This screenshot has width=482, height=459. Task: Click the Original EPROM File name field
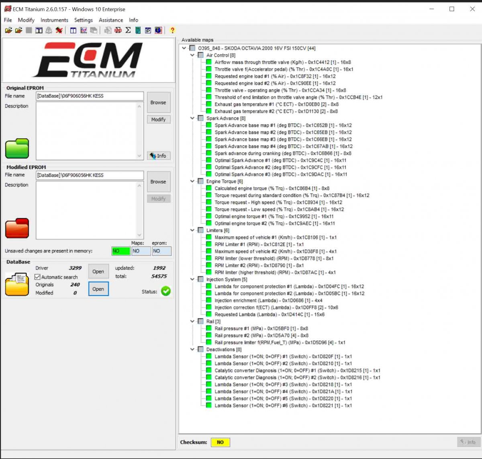pyautogui.click(x=90, y=96)
